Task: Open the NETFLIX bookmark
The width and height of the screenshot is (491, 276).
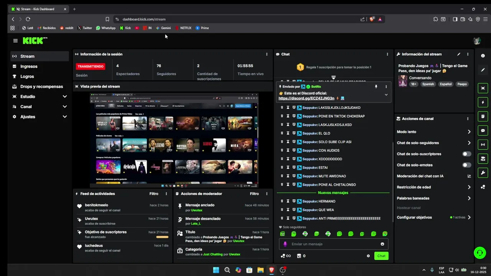Action: 183,28
